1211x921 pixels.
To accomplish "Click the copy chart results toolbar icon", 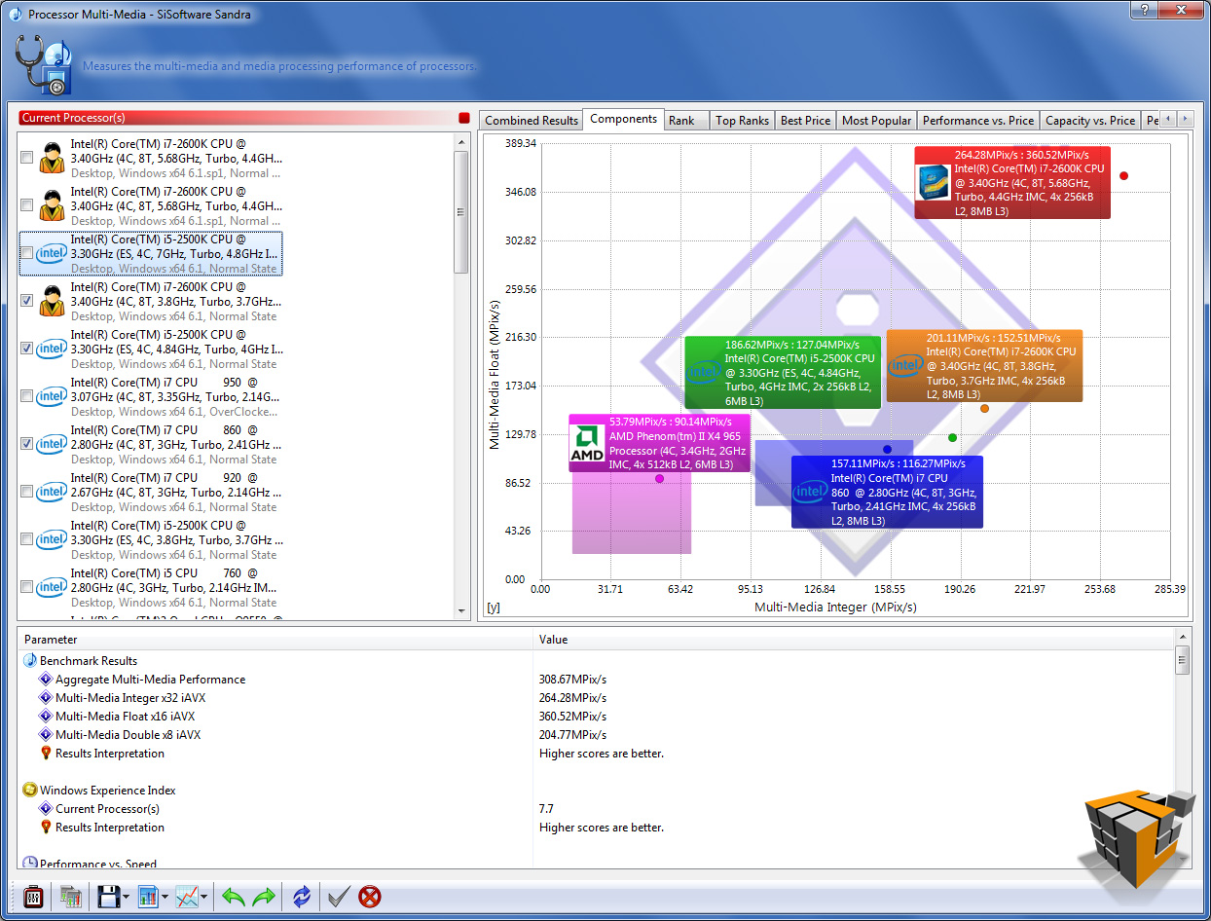I will pos(70,897).
